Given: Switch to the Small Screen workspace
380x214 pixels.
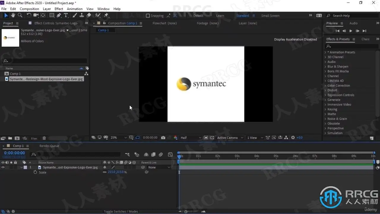Looking at the screenshot, I should (x=270, y=16).
